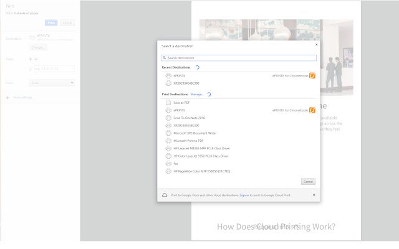
Task: Dismiss the Google Cloud Print banner
Action: 314,195
